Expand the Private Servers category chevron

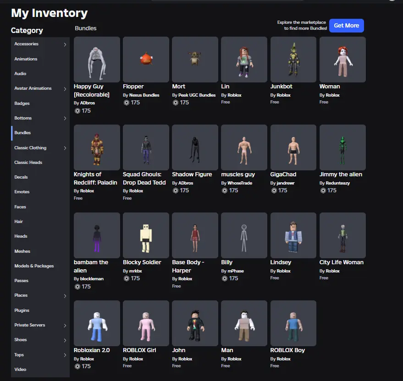tap(65, 325)
